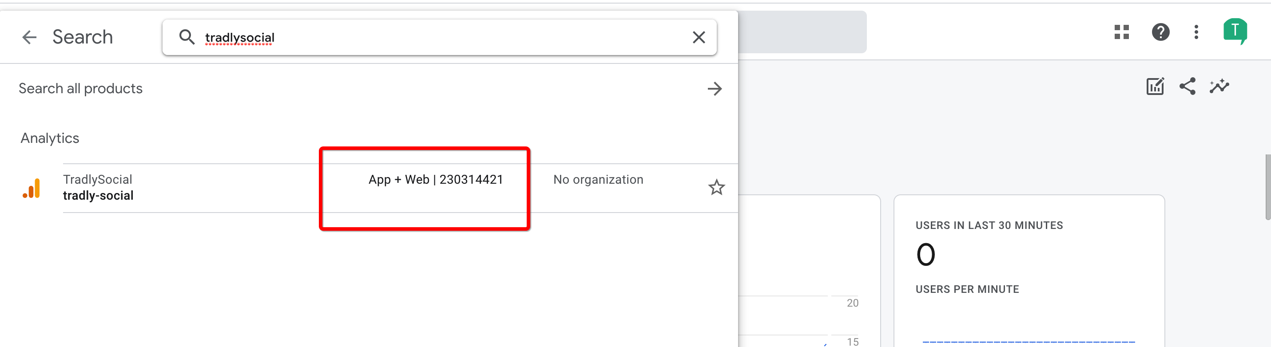Click the No organization label
Viewport: 1271px width, 347px height.
(597, 180)
